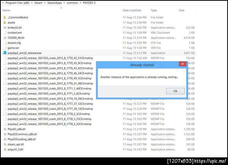This screenshot has height=165, width=228.
Task: Select the _CommonRedist folder name
Action: 18,18
